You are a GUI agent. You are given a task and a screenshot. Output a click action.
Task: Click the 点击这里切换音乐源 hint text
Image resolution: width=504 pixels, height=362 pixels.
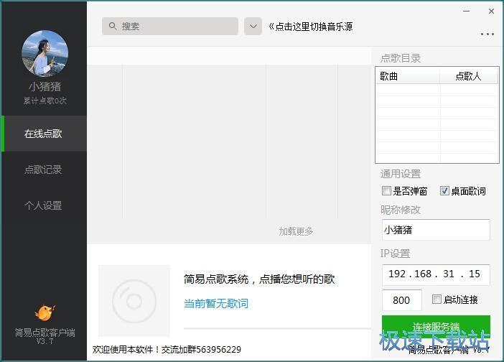pyautogui.click(x=311, y=27)
